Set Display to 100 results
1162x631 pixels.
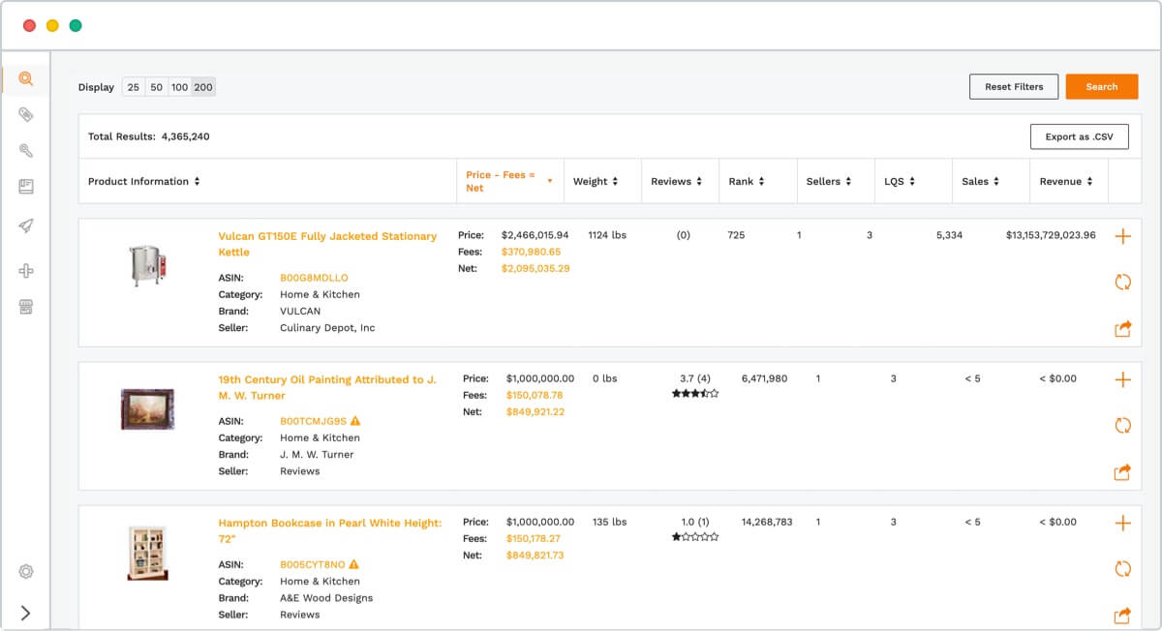click(179, 87)
